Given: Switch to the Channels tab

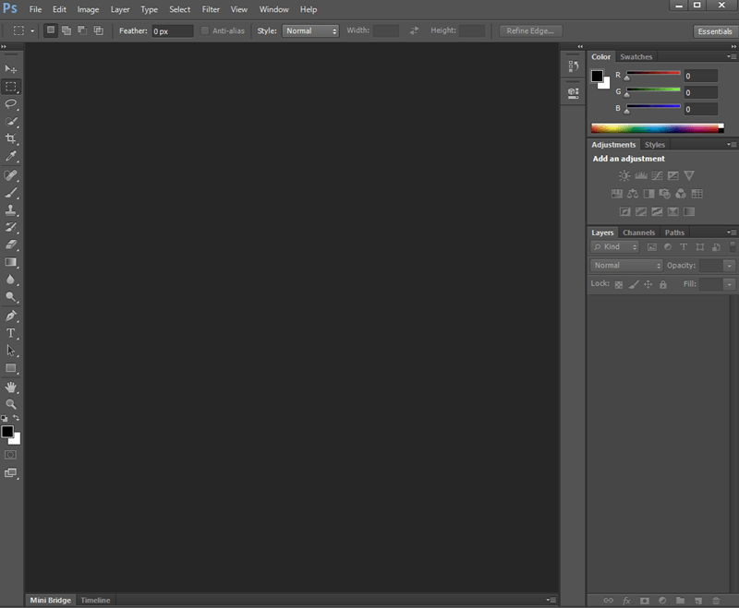Looking at the screenshot, I should click(638, 232).
